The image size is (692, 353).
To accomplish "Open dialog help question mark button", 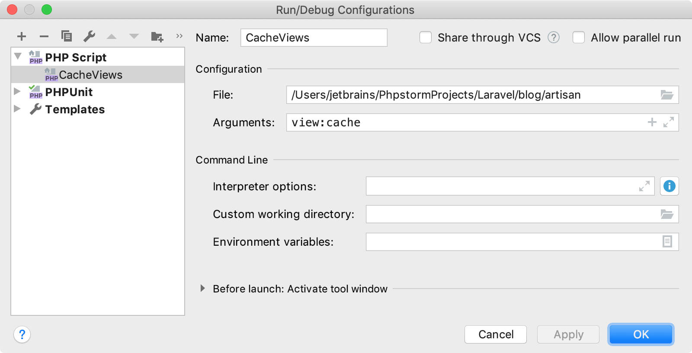I will pyautogui.click(x=22, y=334).
